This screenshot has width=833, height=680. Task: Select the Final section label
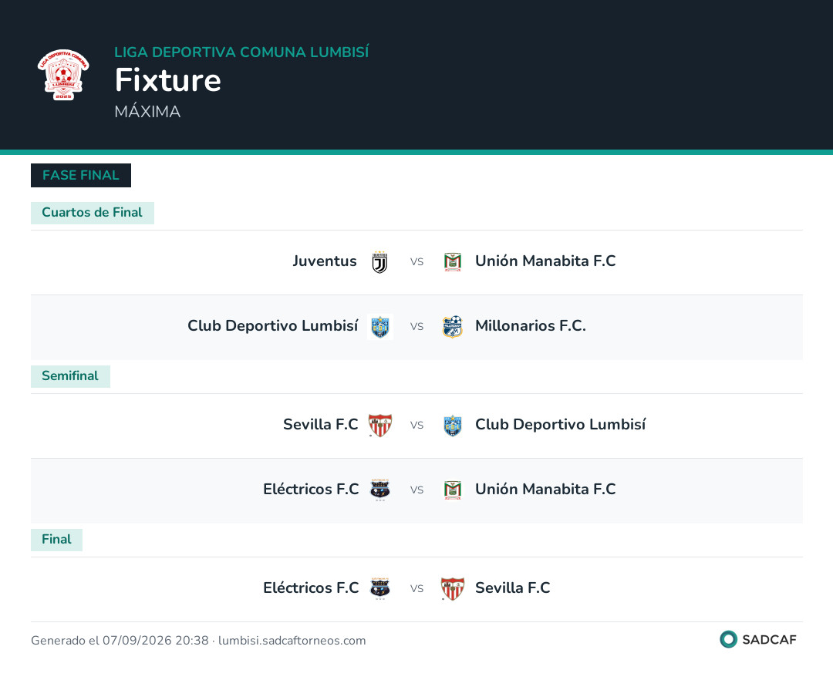coord(57,540)
